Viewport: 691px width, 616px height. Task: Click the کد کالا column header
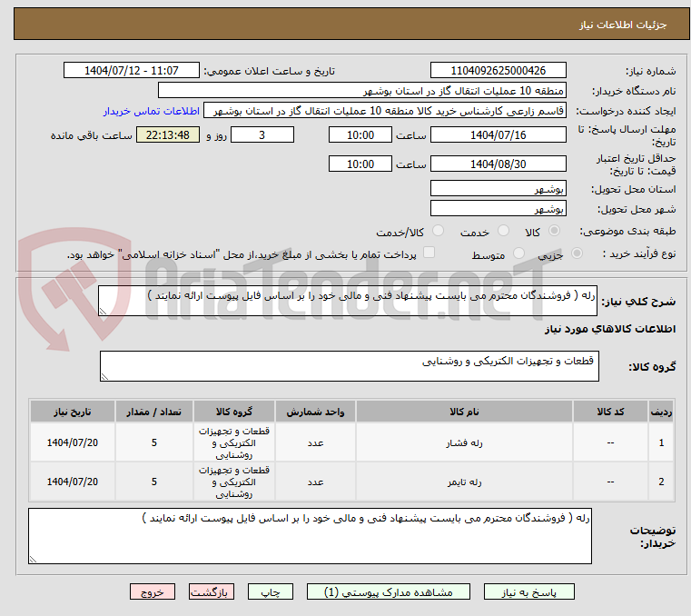(610, 412)
